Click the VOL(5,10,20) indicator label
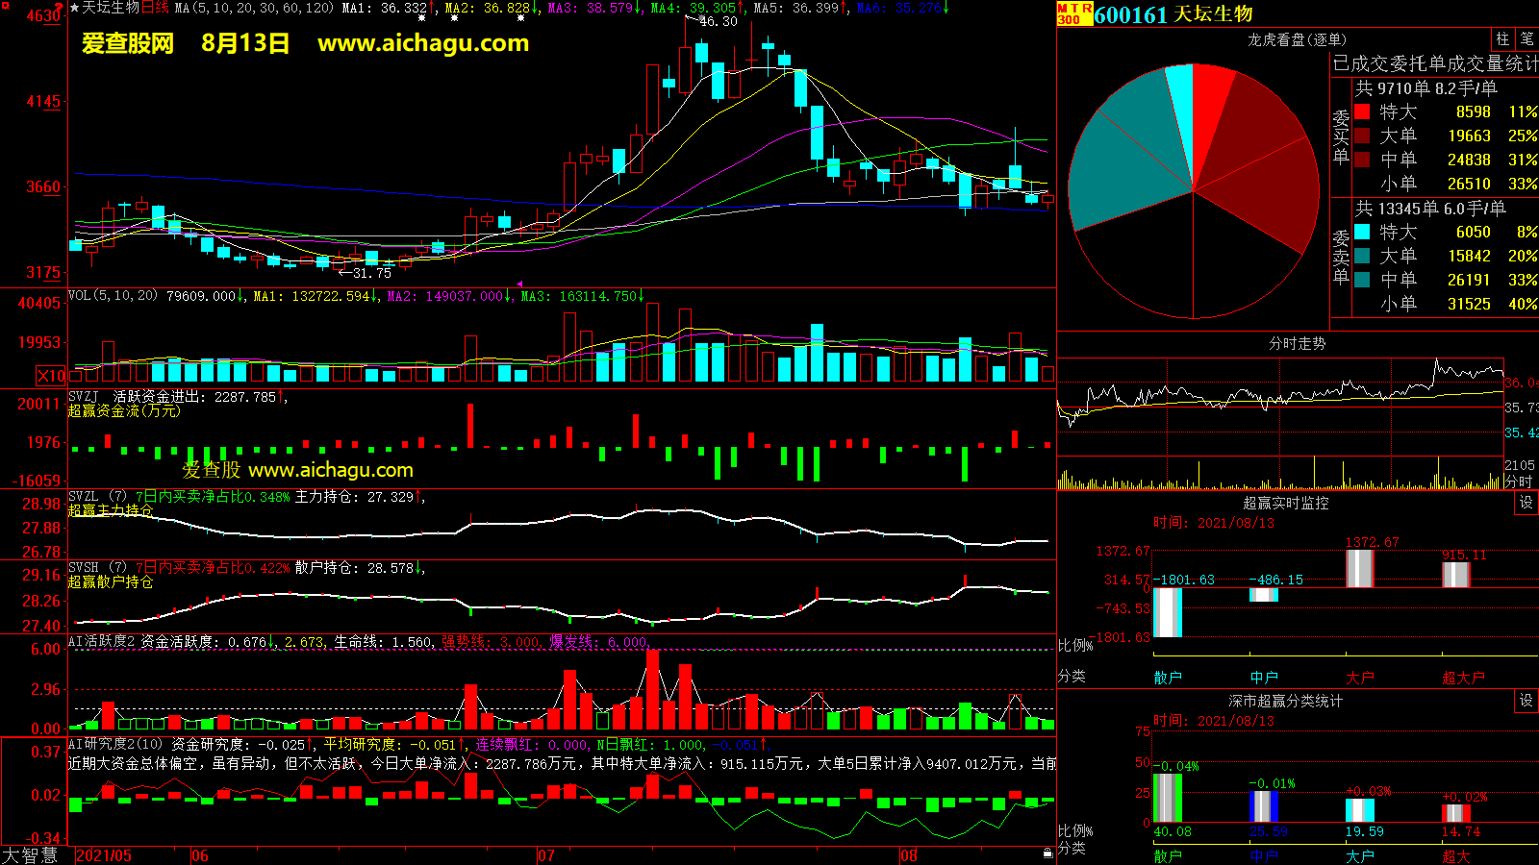The image size is (1539, 865). [x=113, y=296]
